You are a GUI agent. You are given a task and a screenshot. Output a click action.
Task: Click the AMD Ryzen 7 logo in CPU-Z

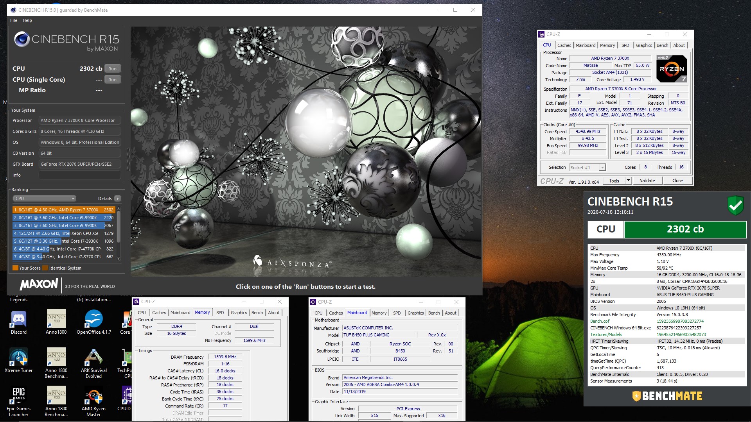click(x=671, y=69)
